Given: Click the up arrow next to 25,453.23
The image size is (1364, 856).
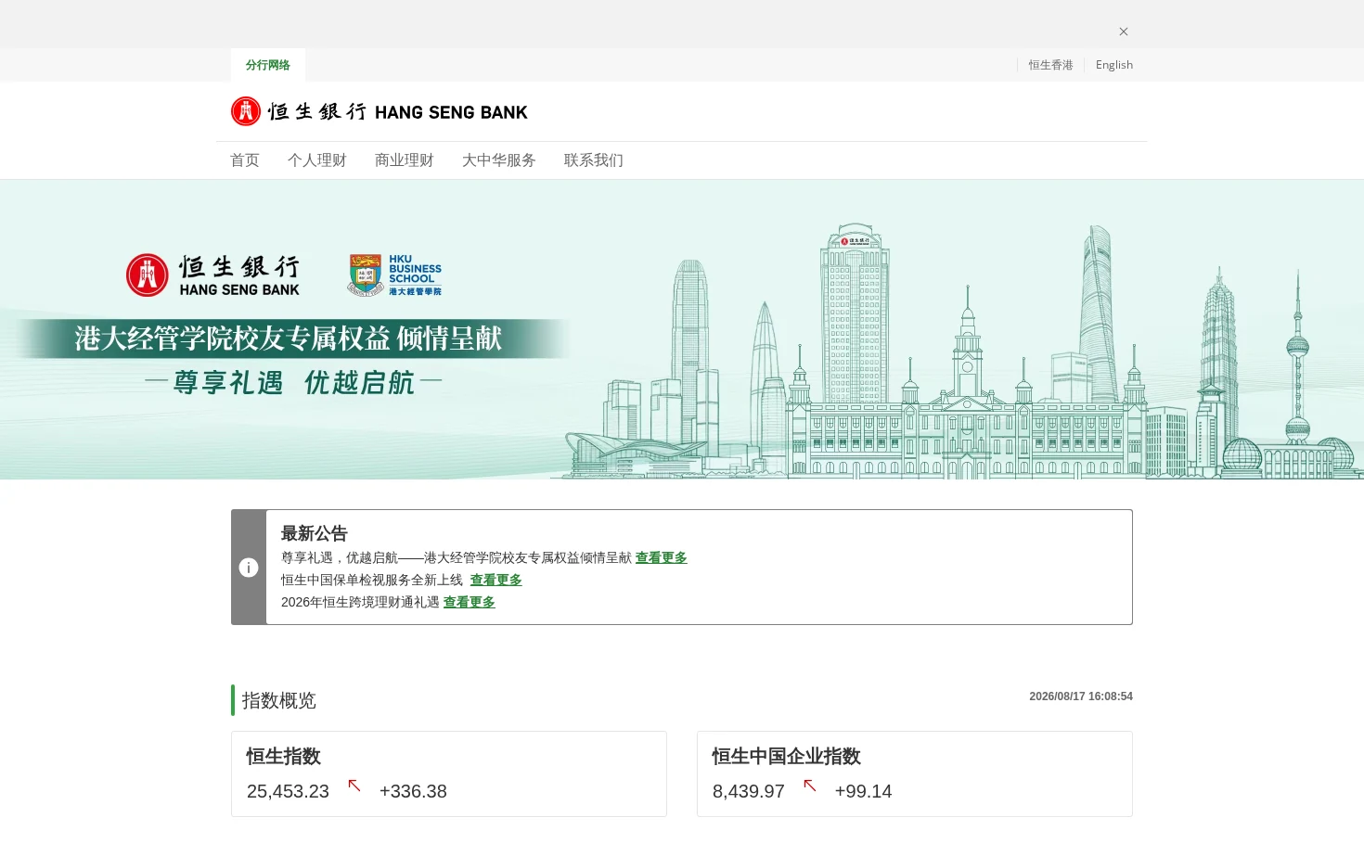Looking at the screenshot, I should [354, 786].
